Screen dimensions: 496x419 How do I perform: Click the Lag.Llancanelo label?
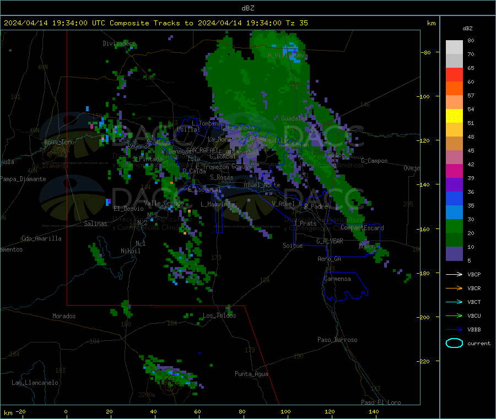pos(35,383)
